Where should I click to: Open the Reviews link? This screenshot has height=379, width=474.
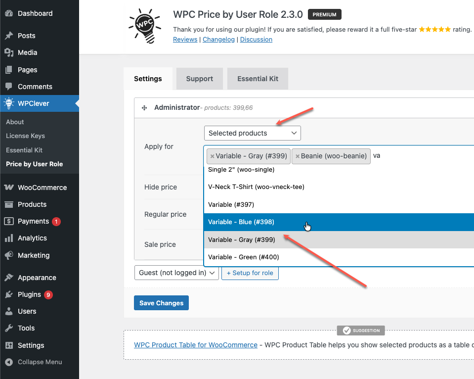pyautogui.click(x=185, y=40)
